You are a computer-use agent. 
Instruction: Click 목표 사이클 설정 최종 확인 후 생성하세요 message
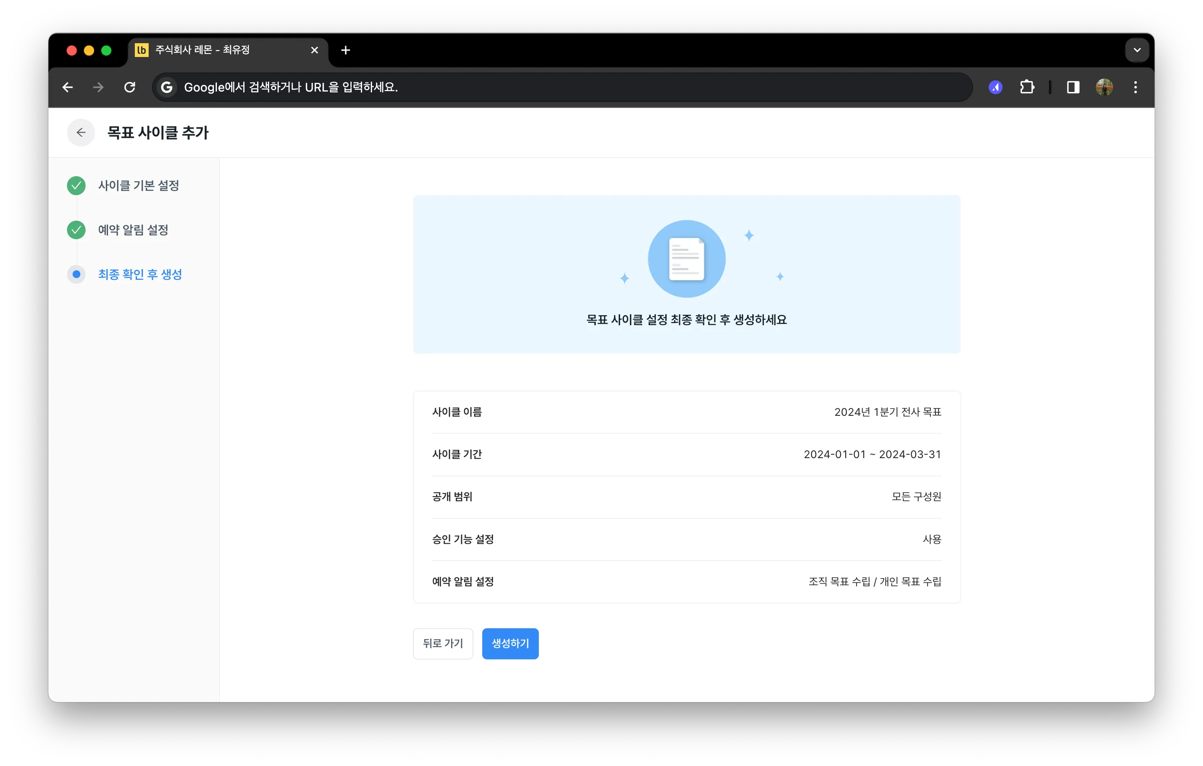pyautogui.click(x=687, y=320)
